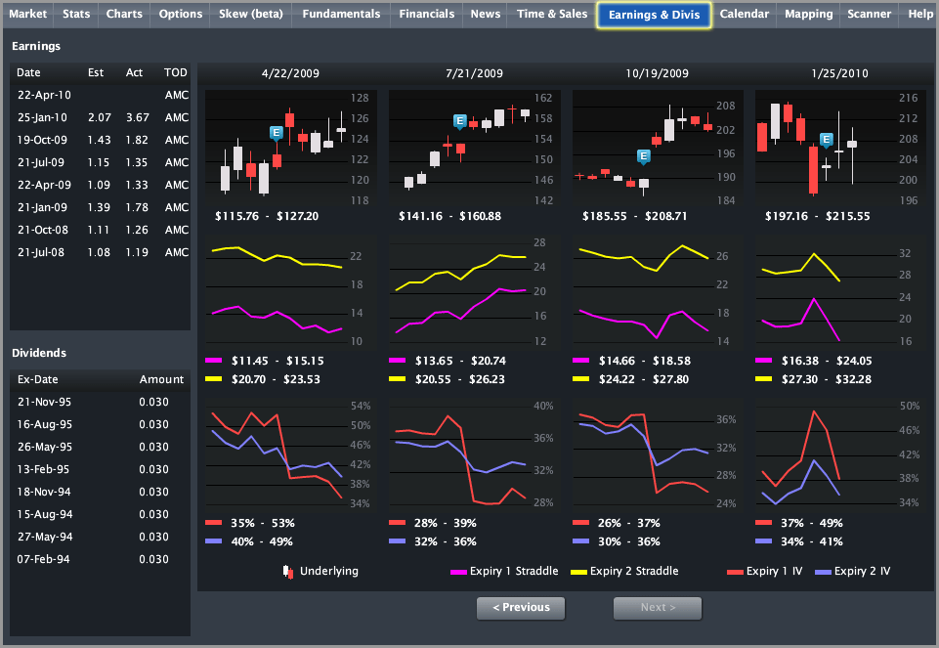Click the TOD column header
Screen dimensions: 939x648
click(176, 72)
